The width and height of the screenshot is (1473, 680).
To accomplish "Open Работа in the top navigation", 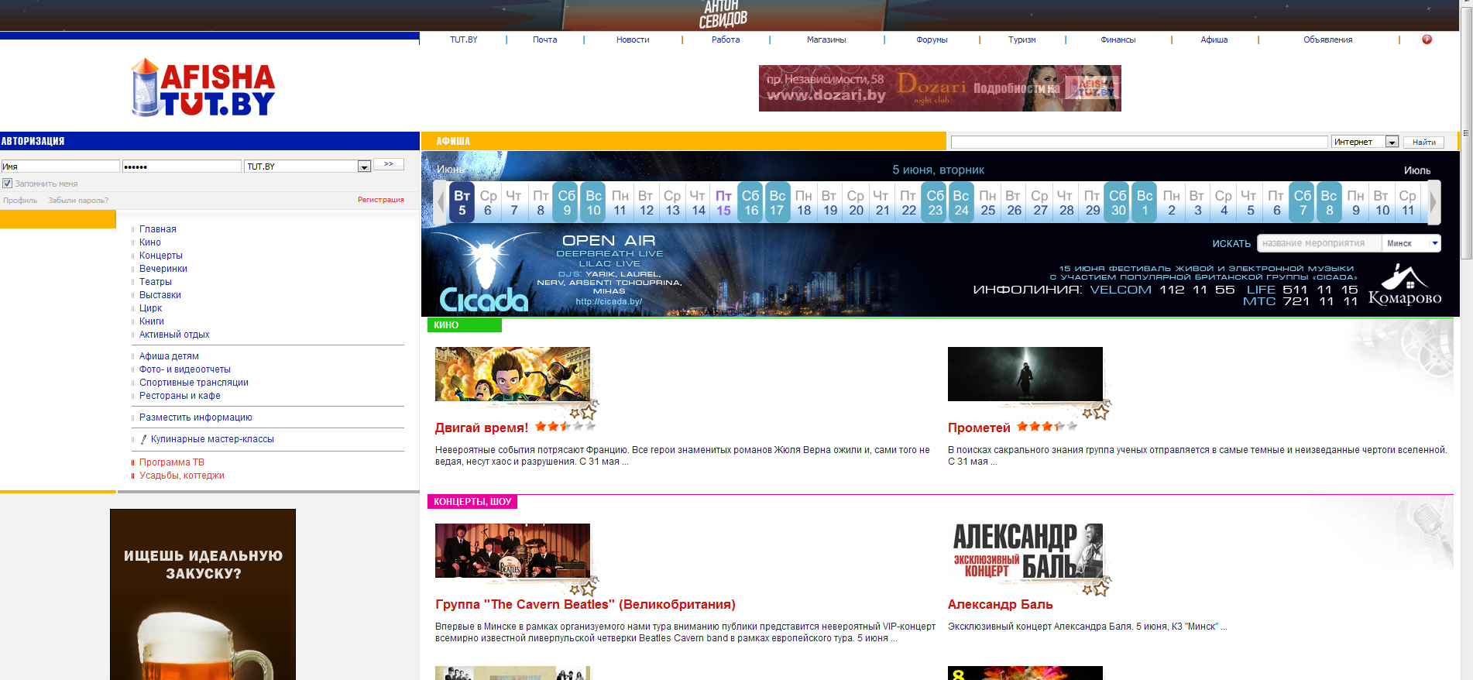I will (x=726, y=39).
